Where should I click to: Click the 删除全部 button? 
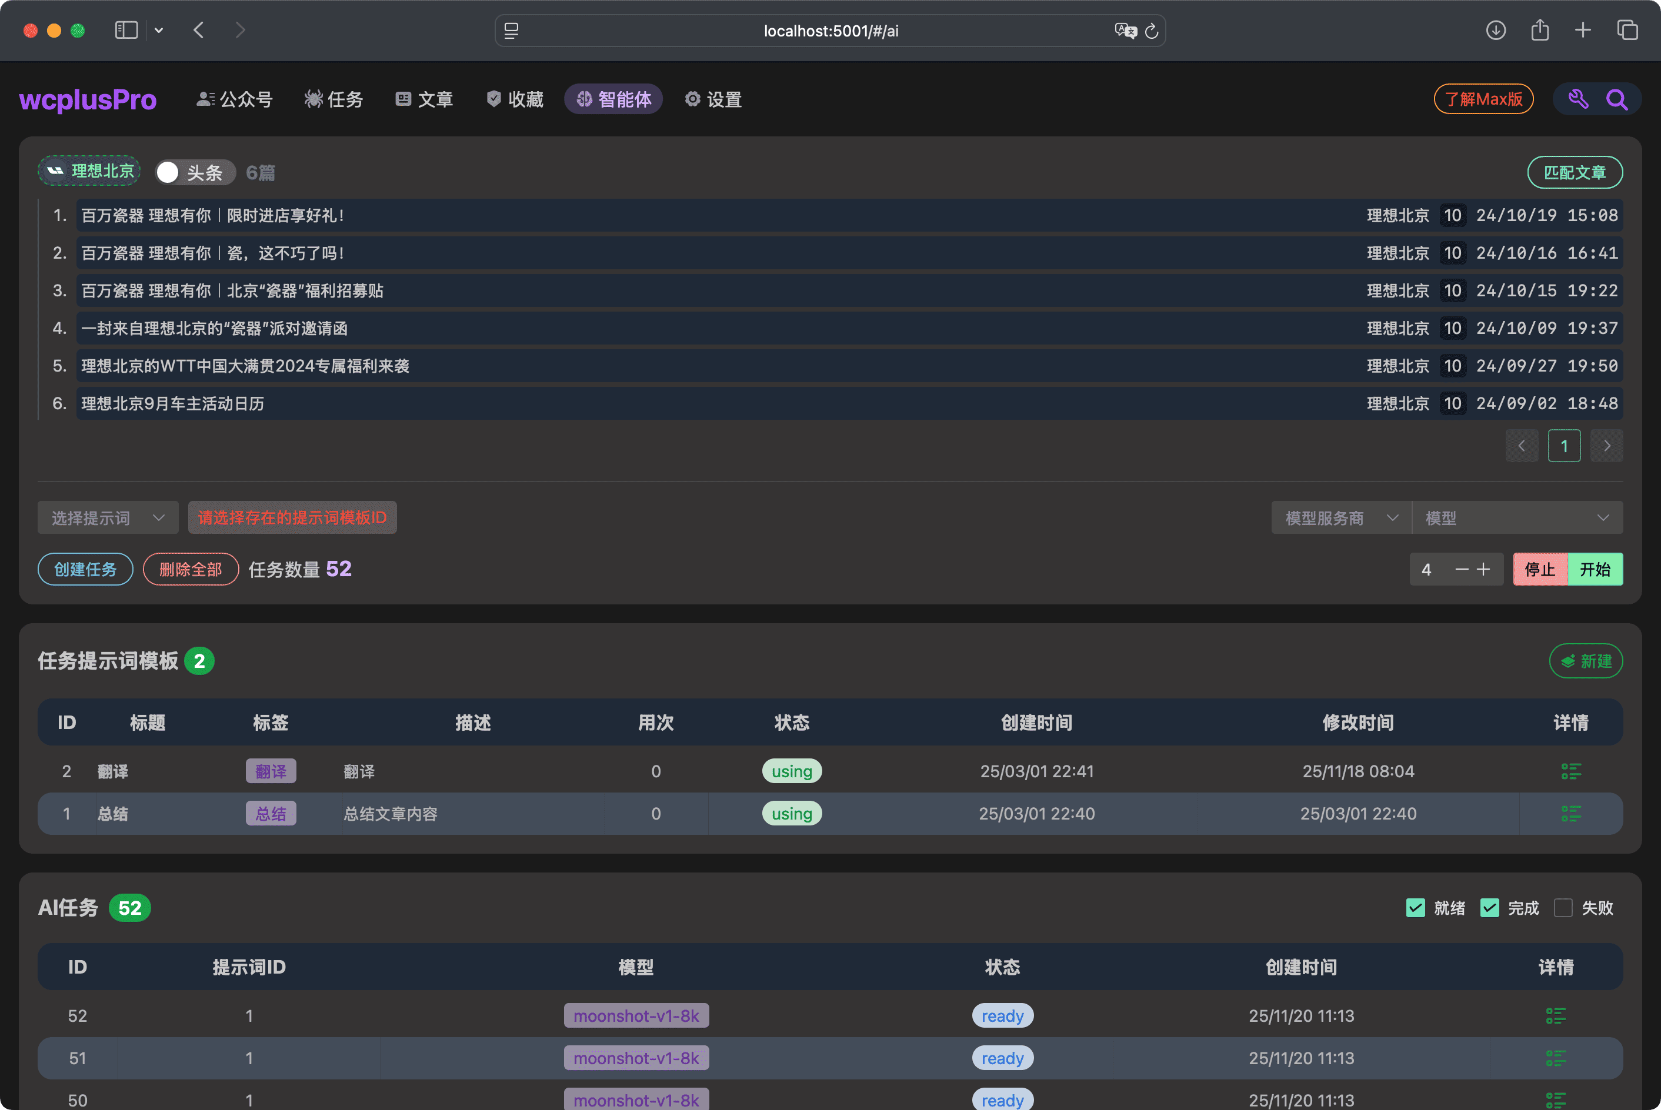click(x=191, y=569)
